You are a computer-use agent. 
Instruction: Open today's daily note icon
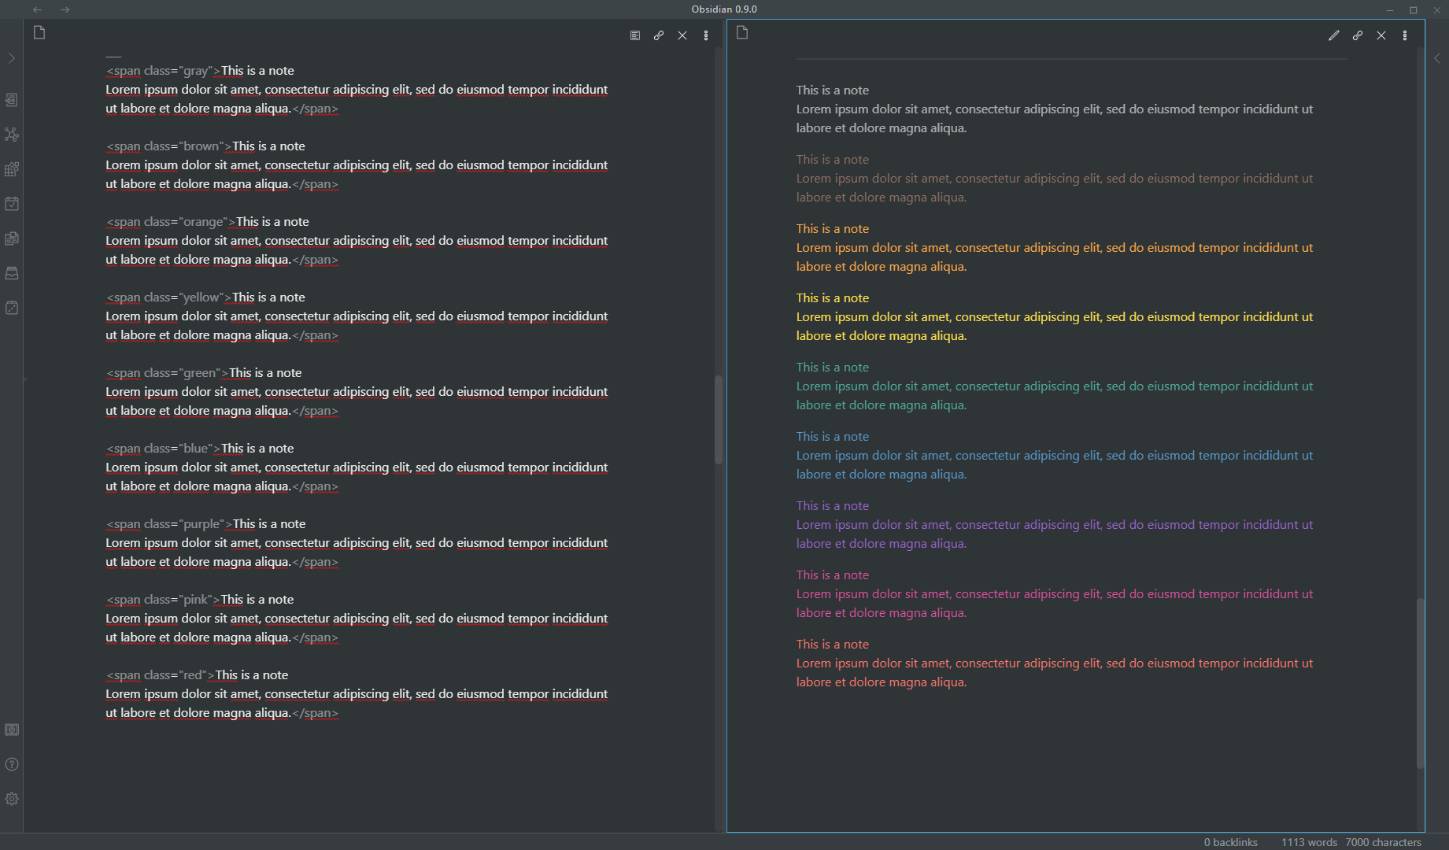coord(12,204)
